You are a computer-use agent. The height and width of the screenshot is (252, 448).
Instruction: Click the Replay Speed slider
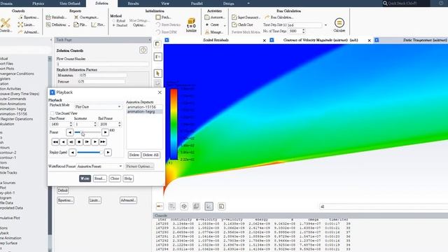pyautogui.click(x=90, y=153)
